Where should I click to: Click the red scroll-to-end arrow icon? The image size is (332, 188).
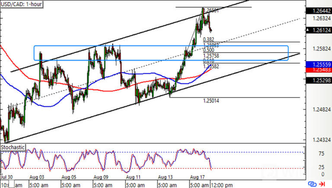(322, 184)
